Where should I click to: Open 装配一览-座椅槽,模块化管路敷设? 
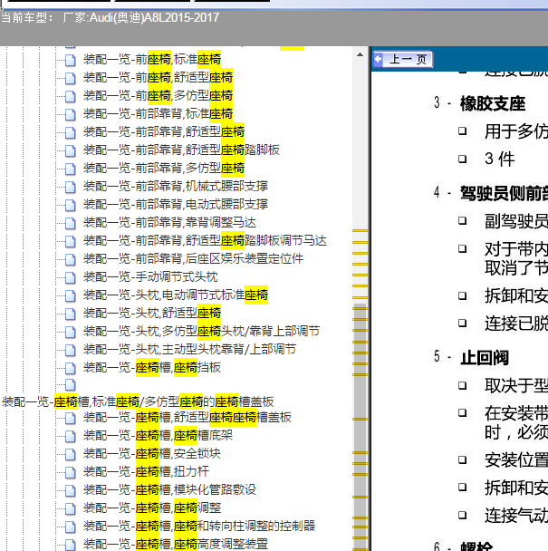(x=169, y=490)
